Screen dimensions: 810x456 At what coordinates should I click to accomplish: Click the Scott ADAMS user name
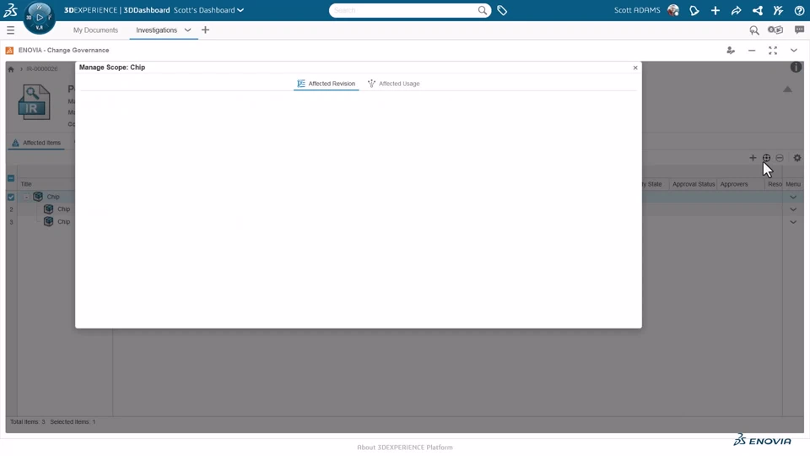pyautogui.click(x=637, y=10)
